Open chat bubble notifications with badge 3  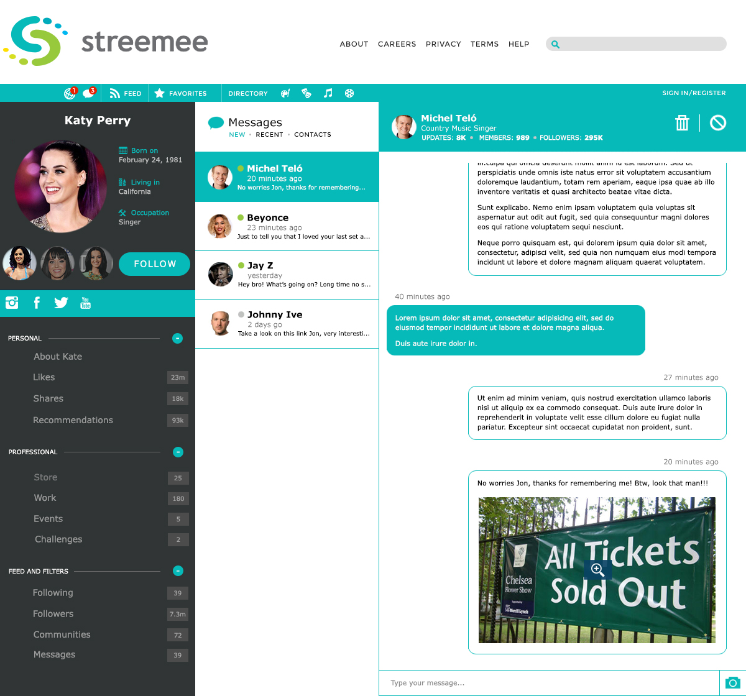(89, 93)
